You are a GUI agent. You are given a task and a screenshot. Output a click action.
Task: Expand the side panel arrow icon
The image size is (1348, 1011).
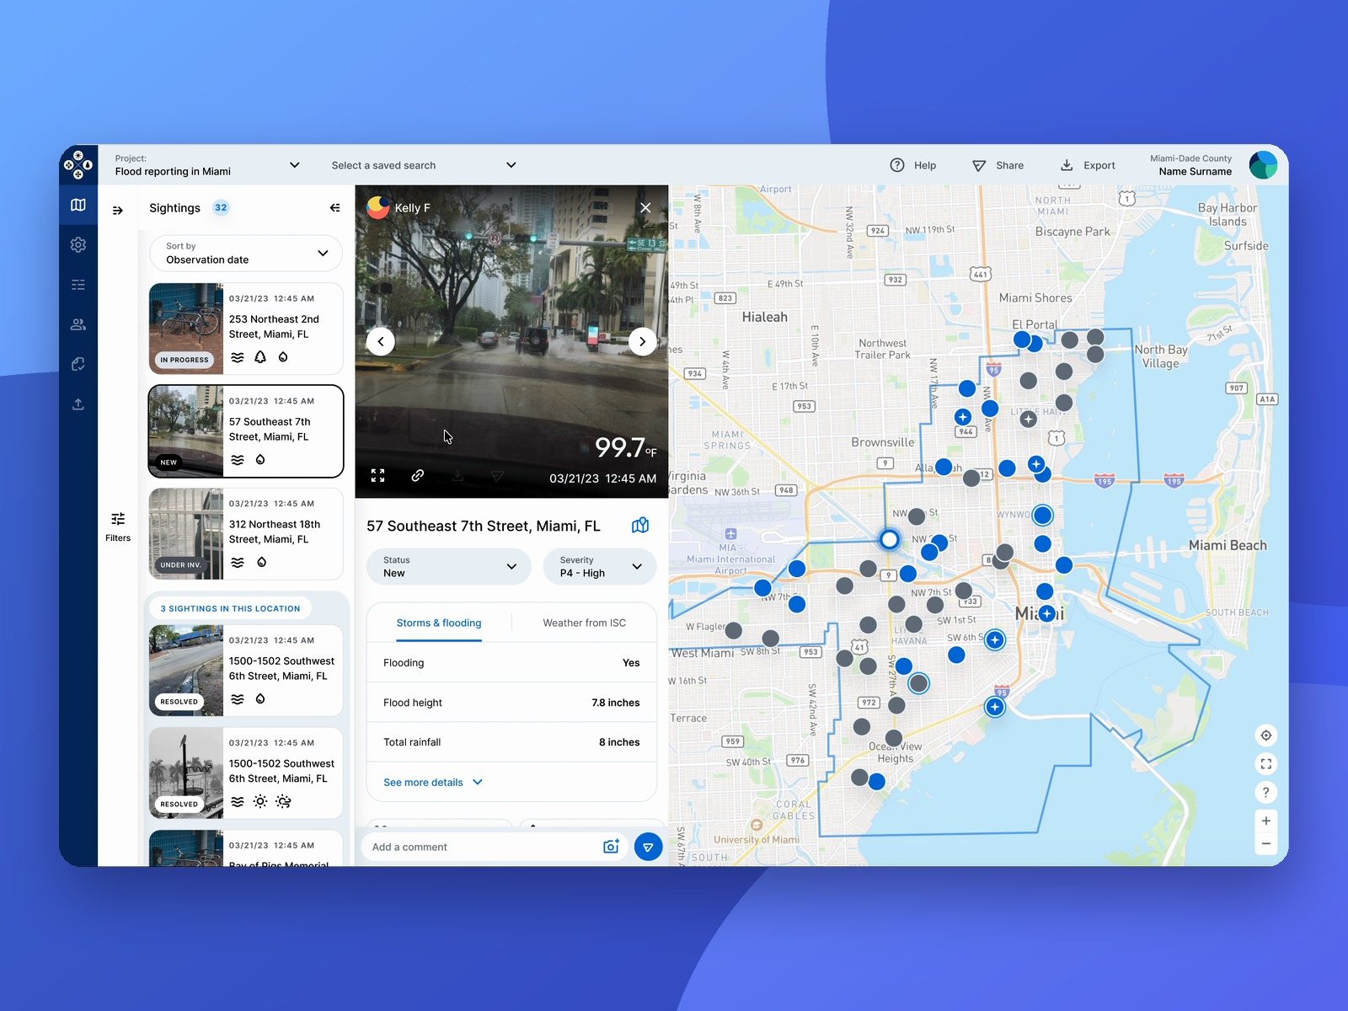[118, 211]
